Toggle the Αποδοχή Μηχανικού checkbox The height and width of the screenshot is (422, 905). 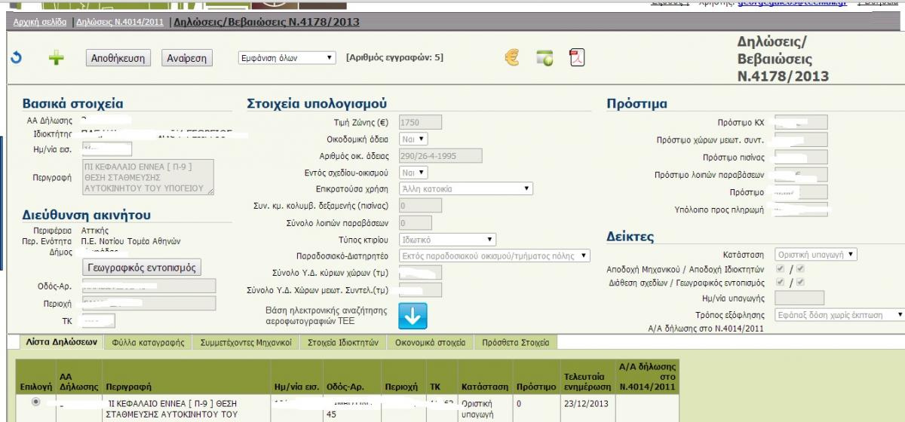pos(780,269)
